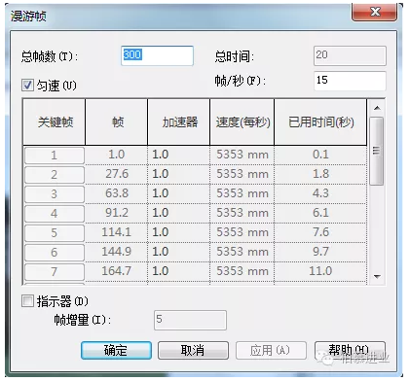Image resolution: width=410 pixels, height=381 pixels.
Task: Click elapsed time cell 9.7
Action: (x=320, y=252)
